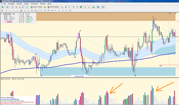The height and width of the screenshot is (105, 179).
Task: Switch to M1 timeframe
Action: (41, 11)
